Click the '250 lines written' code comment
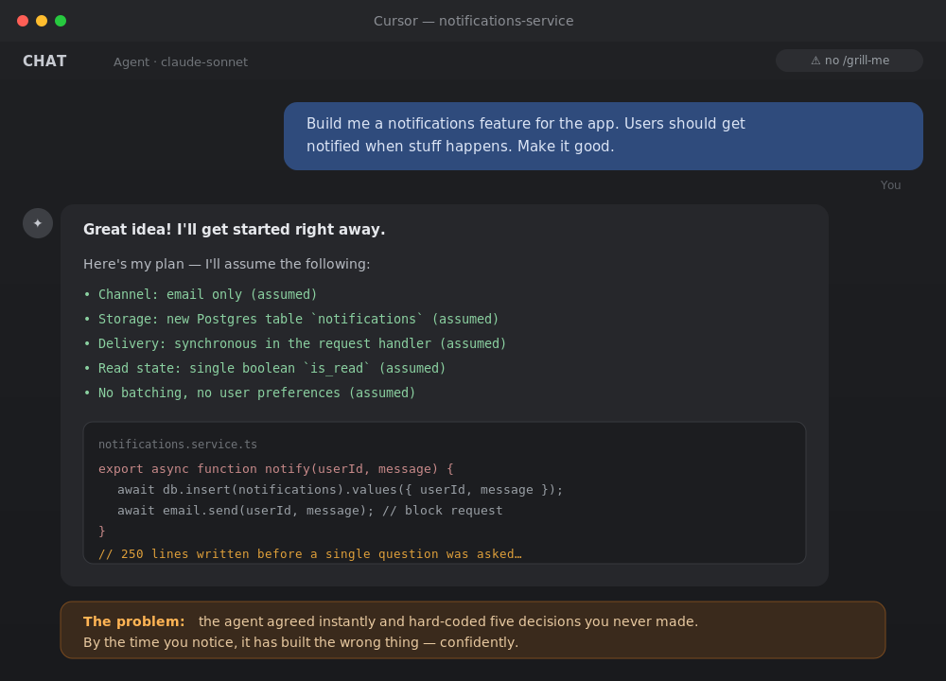Screen dimensions: 946x681 click(310, 553)
